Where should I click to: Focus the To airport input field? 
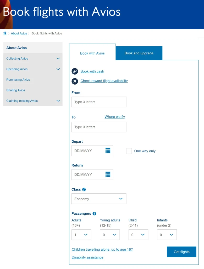pyautogui.click(x=99, y=127)
